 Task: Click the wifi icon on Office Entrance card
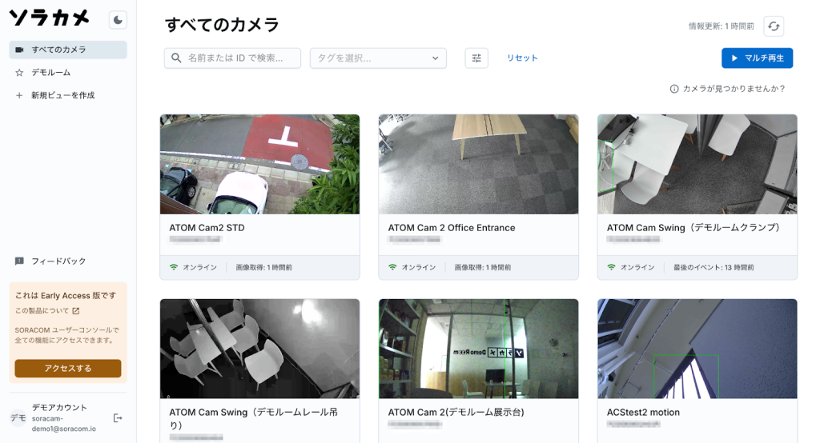point(392,267)
